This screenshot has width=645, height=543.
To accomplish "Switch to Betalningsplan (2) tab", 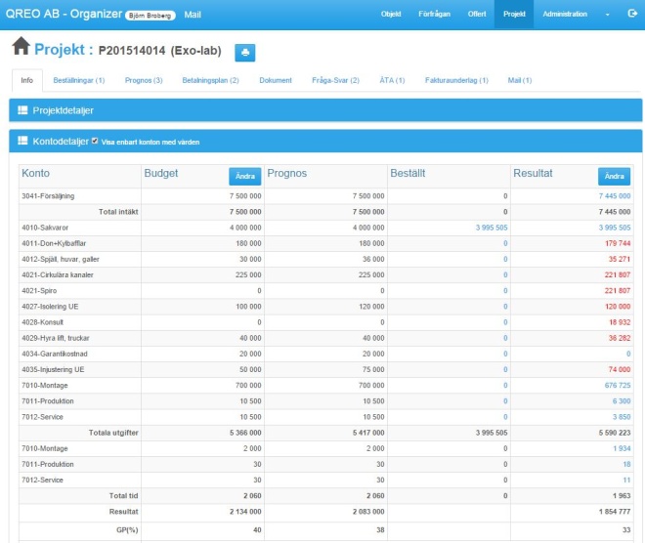I will 211,80.
